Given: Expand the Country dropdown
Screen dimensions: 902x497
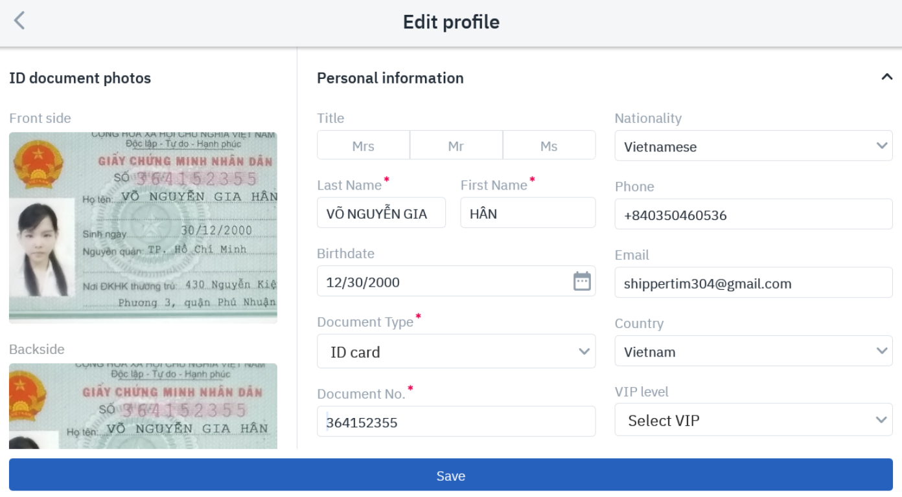Looking at the screenshot, I should coord(753,351).
